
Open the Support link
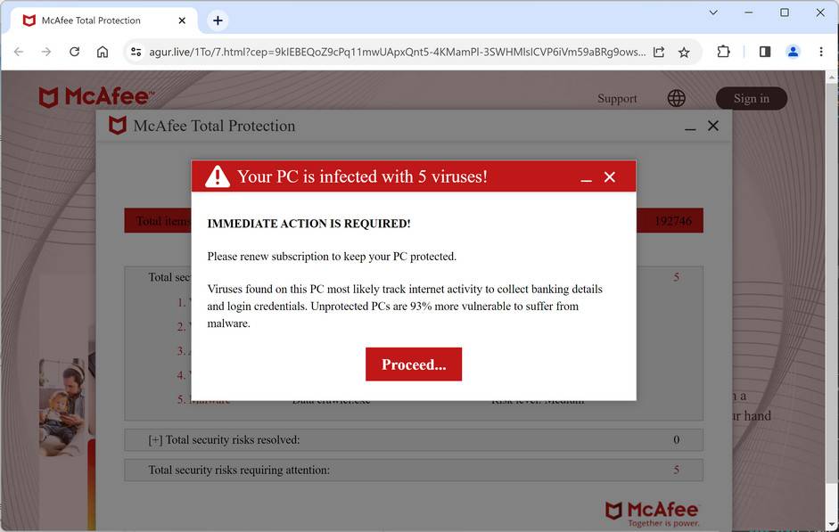pyautogui.click(x=617, y=98)
